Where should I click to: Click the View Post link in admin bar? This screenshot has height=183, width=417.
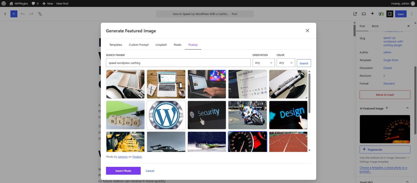click(62, 3)
